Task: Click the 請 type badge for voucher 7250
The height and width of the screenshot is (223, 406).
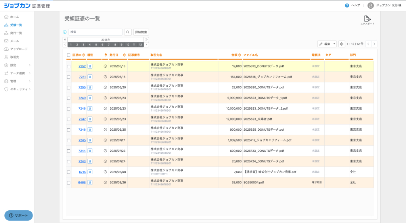Action: [90, 87]
